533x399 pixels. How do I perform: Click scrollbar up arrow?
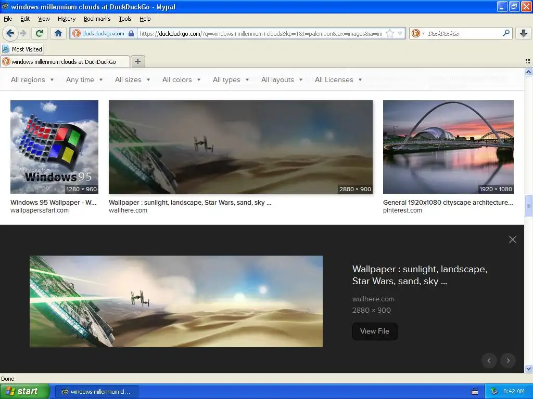click(x=528, y=72)
